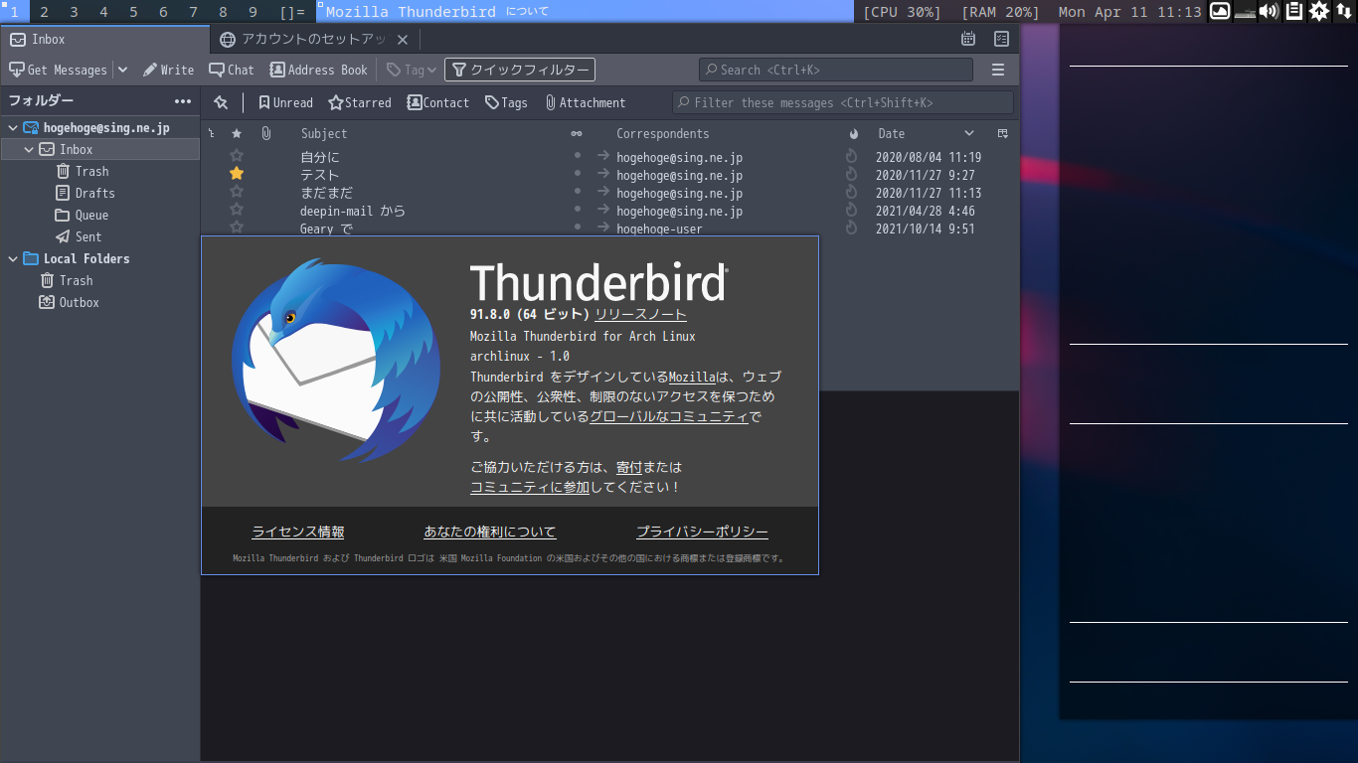Compose a new message with Write

pos(168,70)
